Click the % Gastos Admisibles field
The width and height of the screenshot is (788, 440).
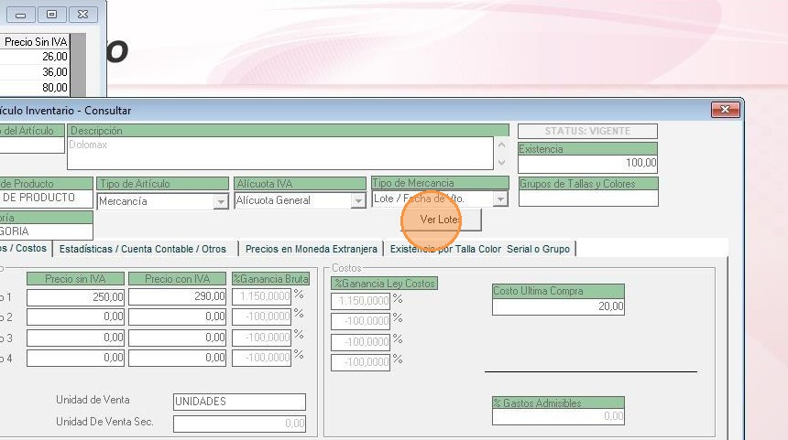click(x=558, y=416)
